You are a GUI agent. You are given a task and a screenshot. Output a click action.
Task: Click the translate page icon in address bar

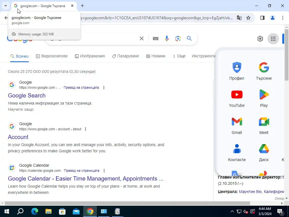click(239, 18)
